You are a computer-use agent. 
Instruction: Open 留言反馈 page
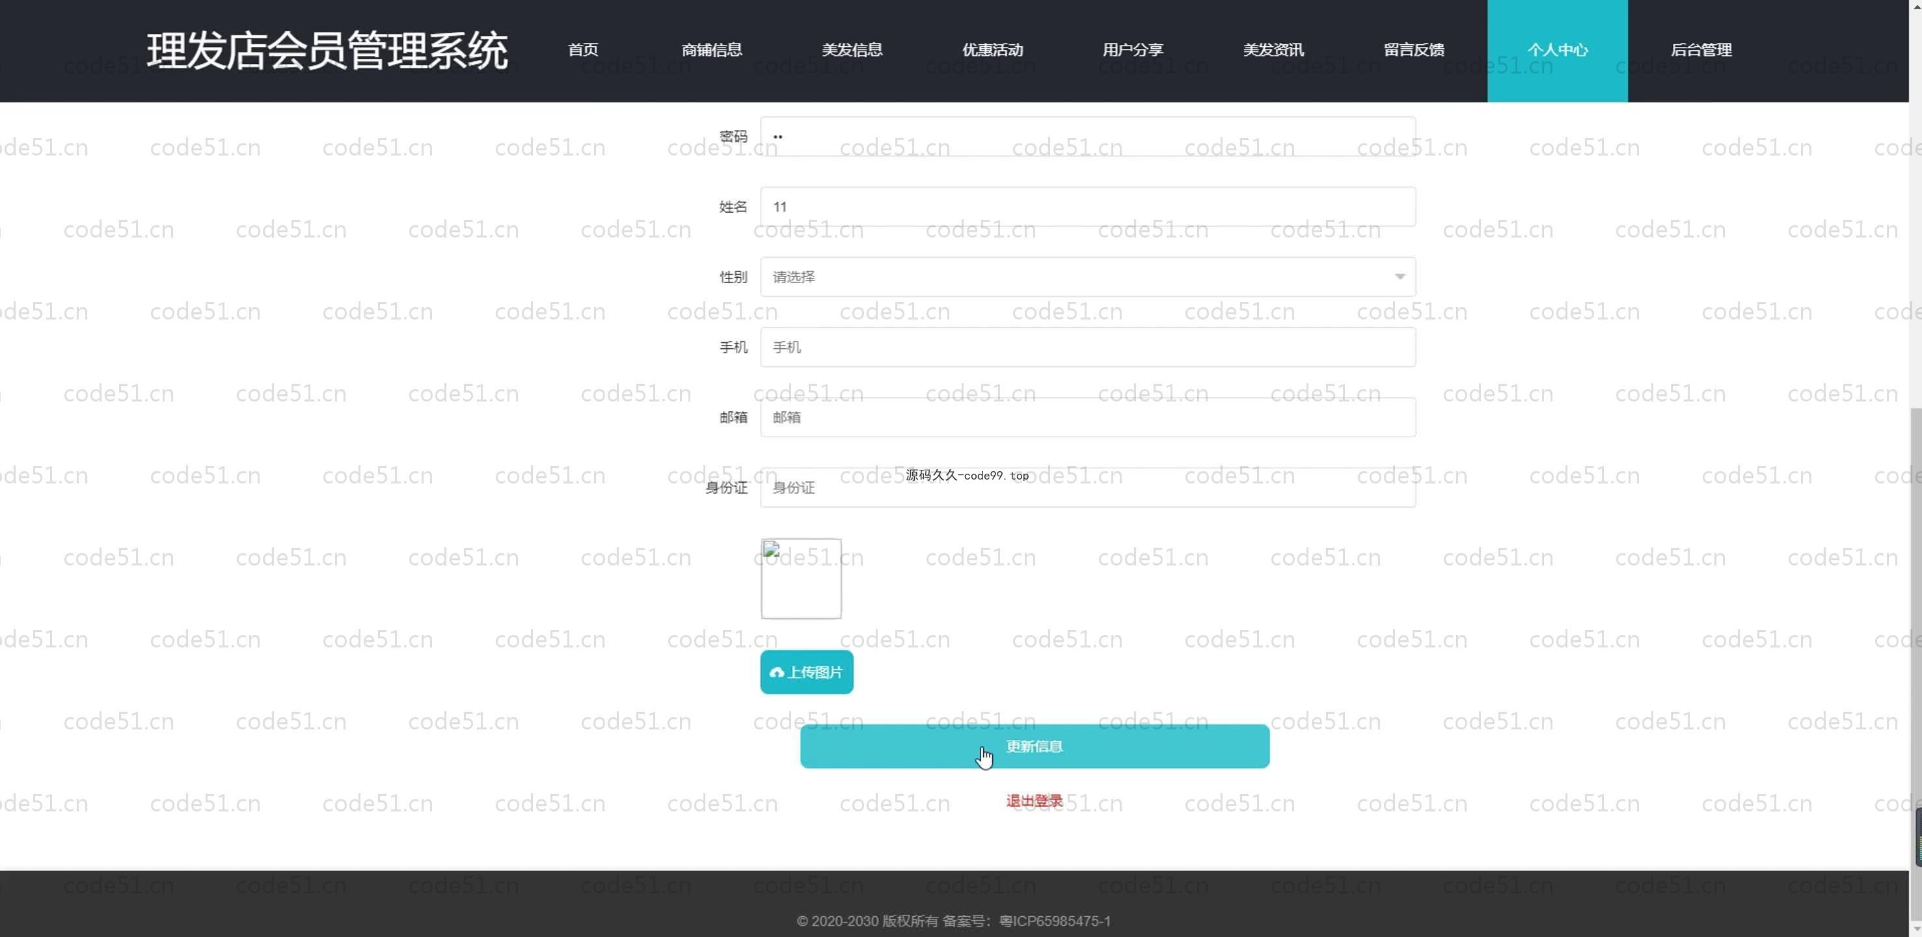[x=1414, y=50]
